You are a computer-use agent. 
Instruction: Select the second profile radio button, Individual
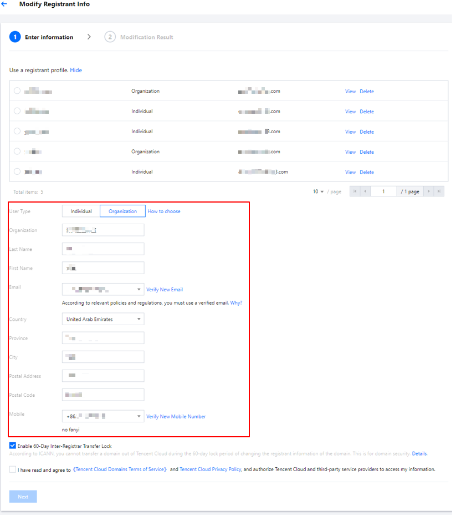17,111
